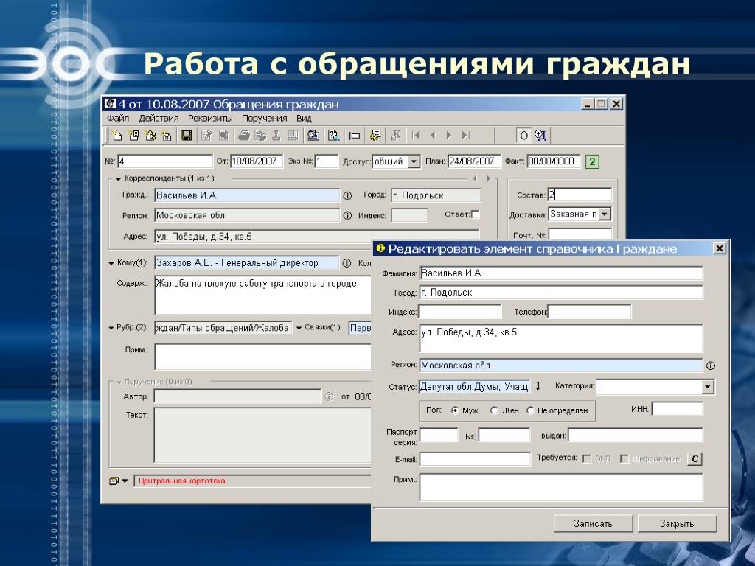Click the Фамилия input field in the dialog
Viewport: 755px width, 566px height.
pyautogui.click(x=561, y=273)
